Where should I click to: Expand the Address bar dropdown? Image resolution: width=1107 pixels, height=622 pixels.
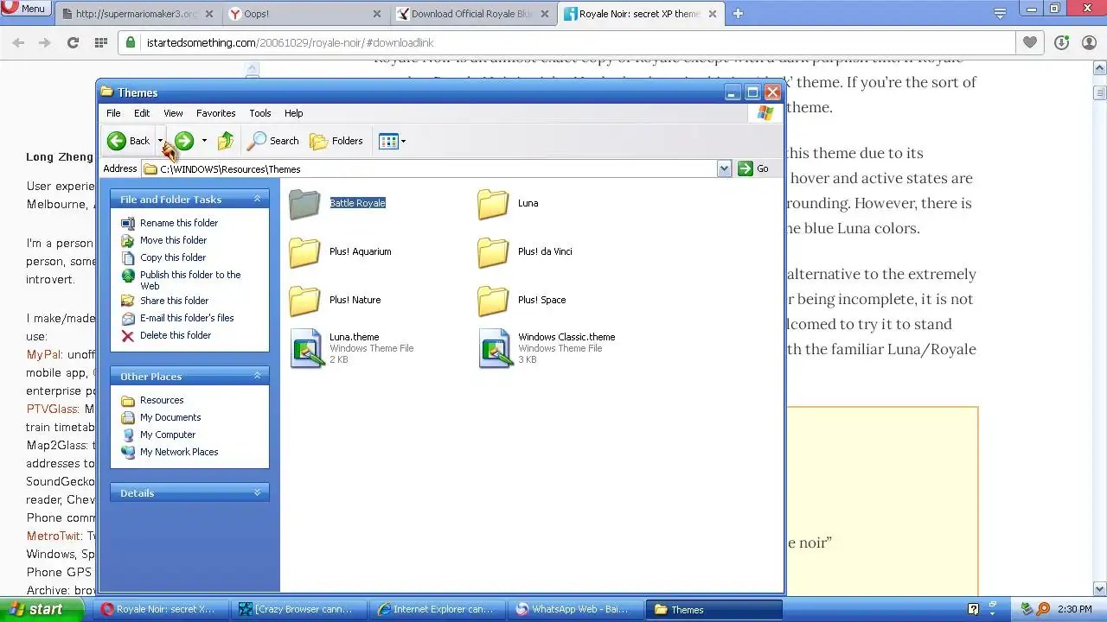tap(725, 168)
